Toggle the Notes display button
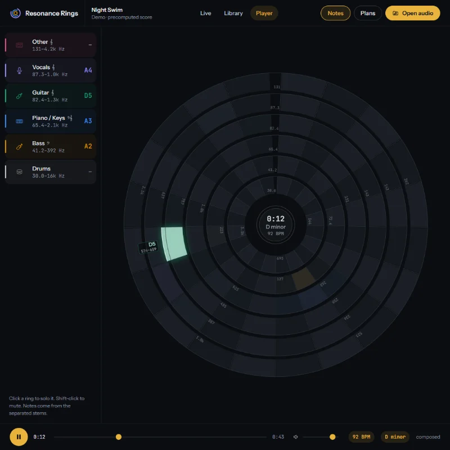This screenshot has width=450, height=450. coord(335,13)
